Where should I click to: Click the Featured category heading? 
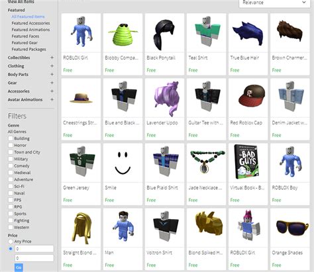17,10
